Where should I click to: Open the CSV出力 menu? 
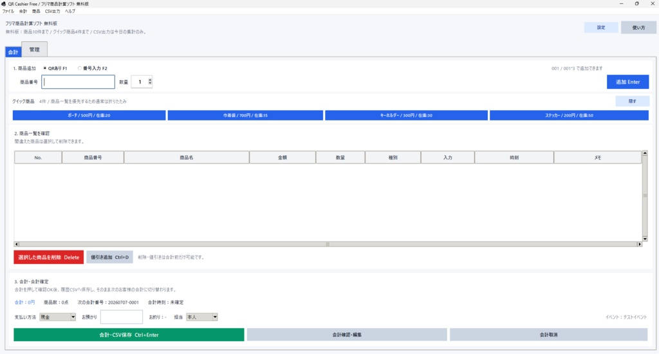(x=53, y=12)
